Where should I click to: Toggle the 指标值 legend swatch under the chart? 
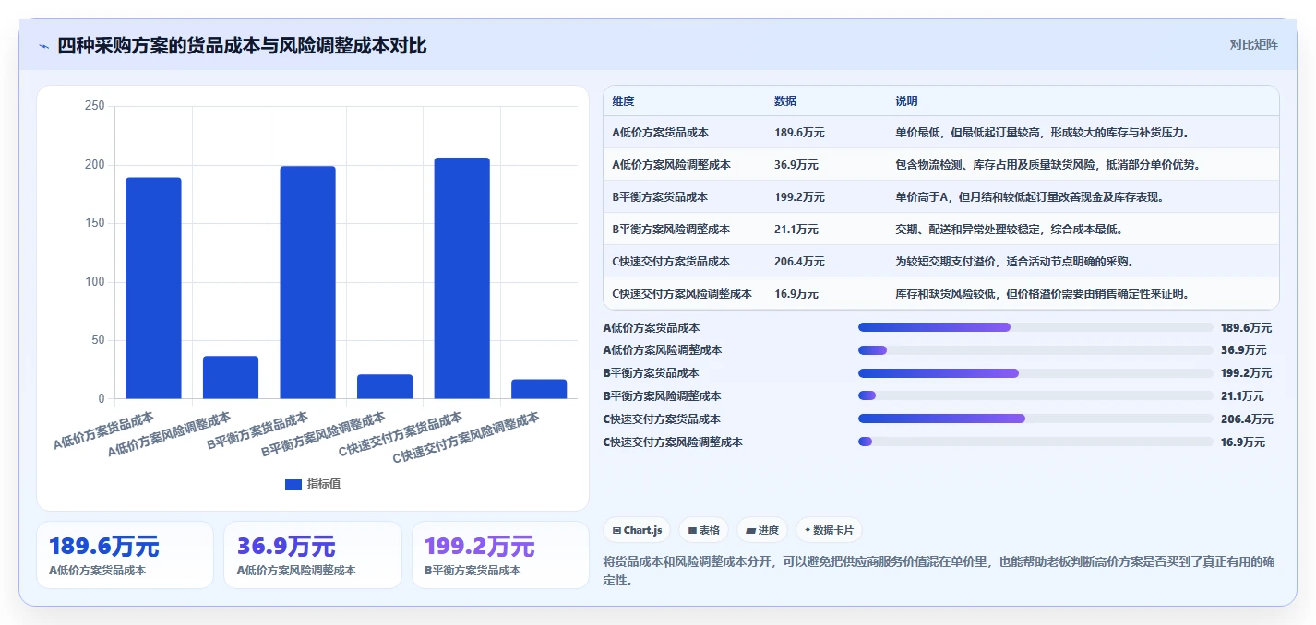tap(293, 485)
